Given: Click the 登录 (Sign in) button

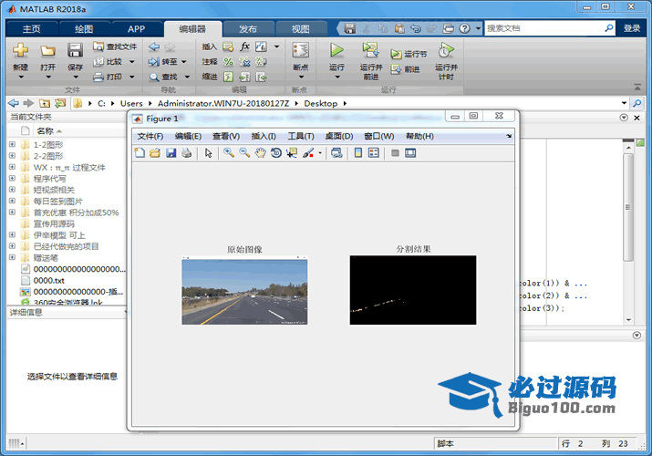Looking at the screenshot, I should (632, 28).
